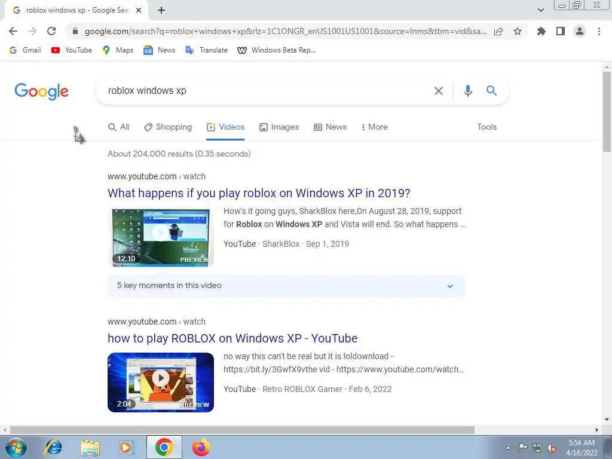This screenshot has width=612, height=459.
Task: Play the 12:10 video thumbnail preview
Action: (x=161, y=238)
